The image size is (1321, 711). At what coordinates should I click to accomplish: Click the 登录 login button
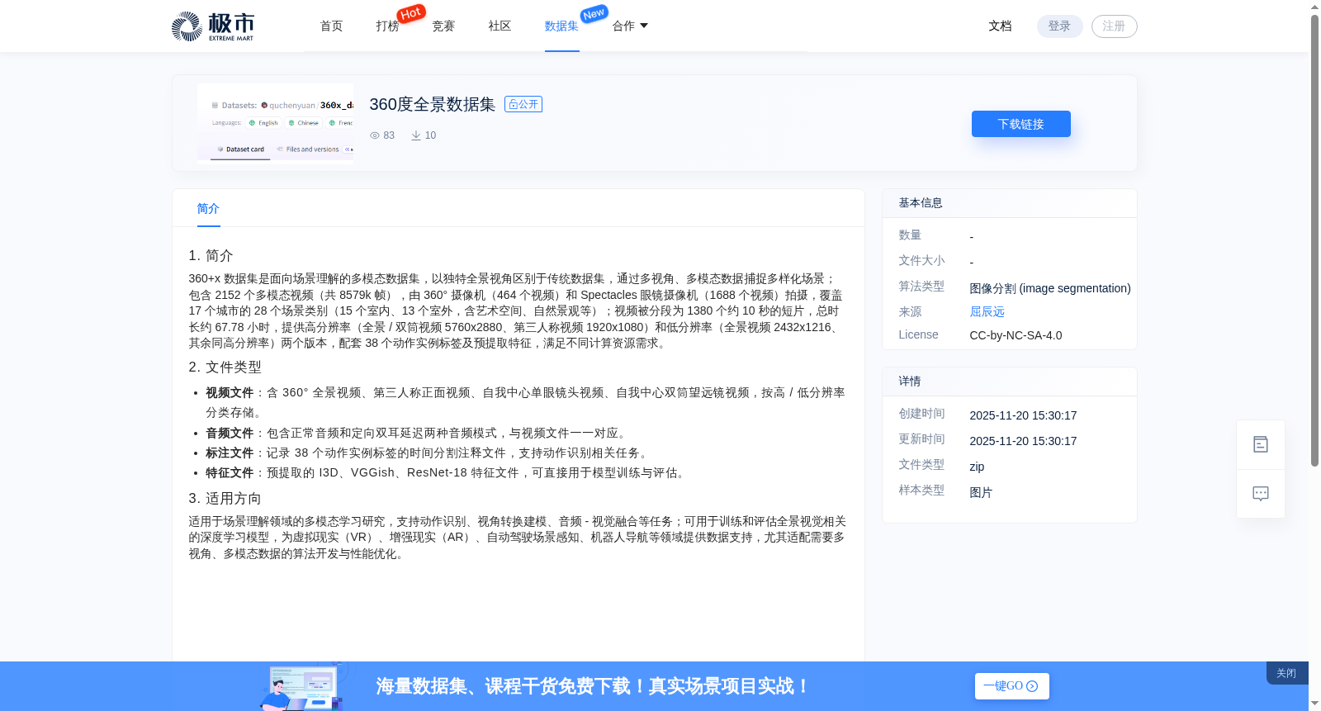point(1059,26)
